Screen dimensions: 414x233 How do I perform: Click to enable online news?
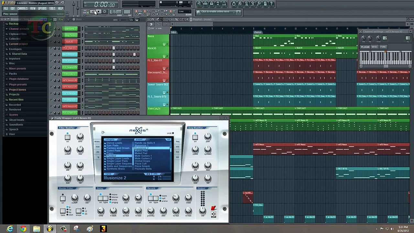(x=215, y=12)
